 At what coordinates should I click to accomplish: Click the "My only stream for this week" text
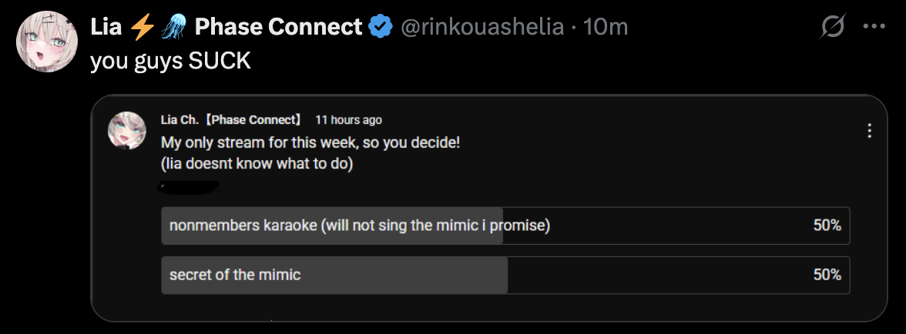(310, 143)
